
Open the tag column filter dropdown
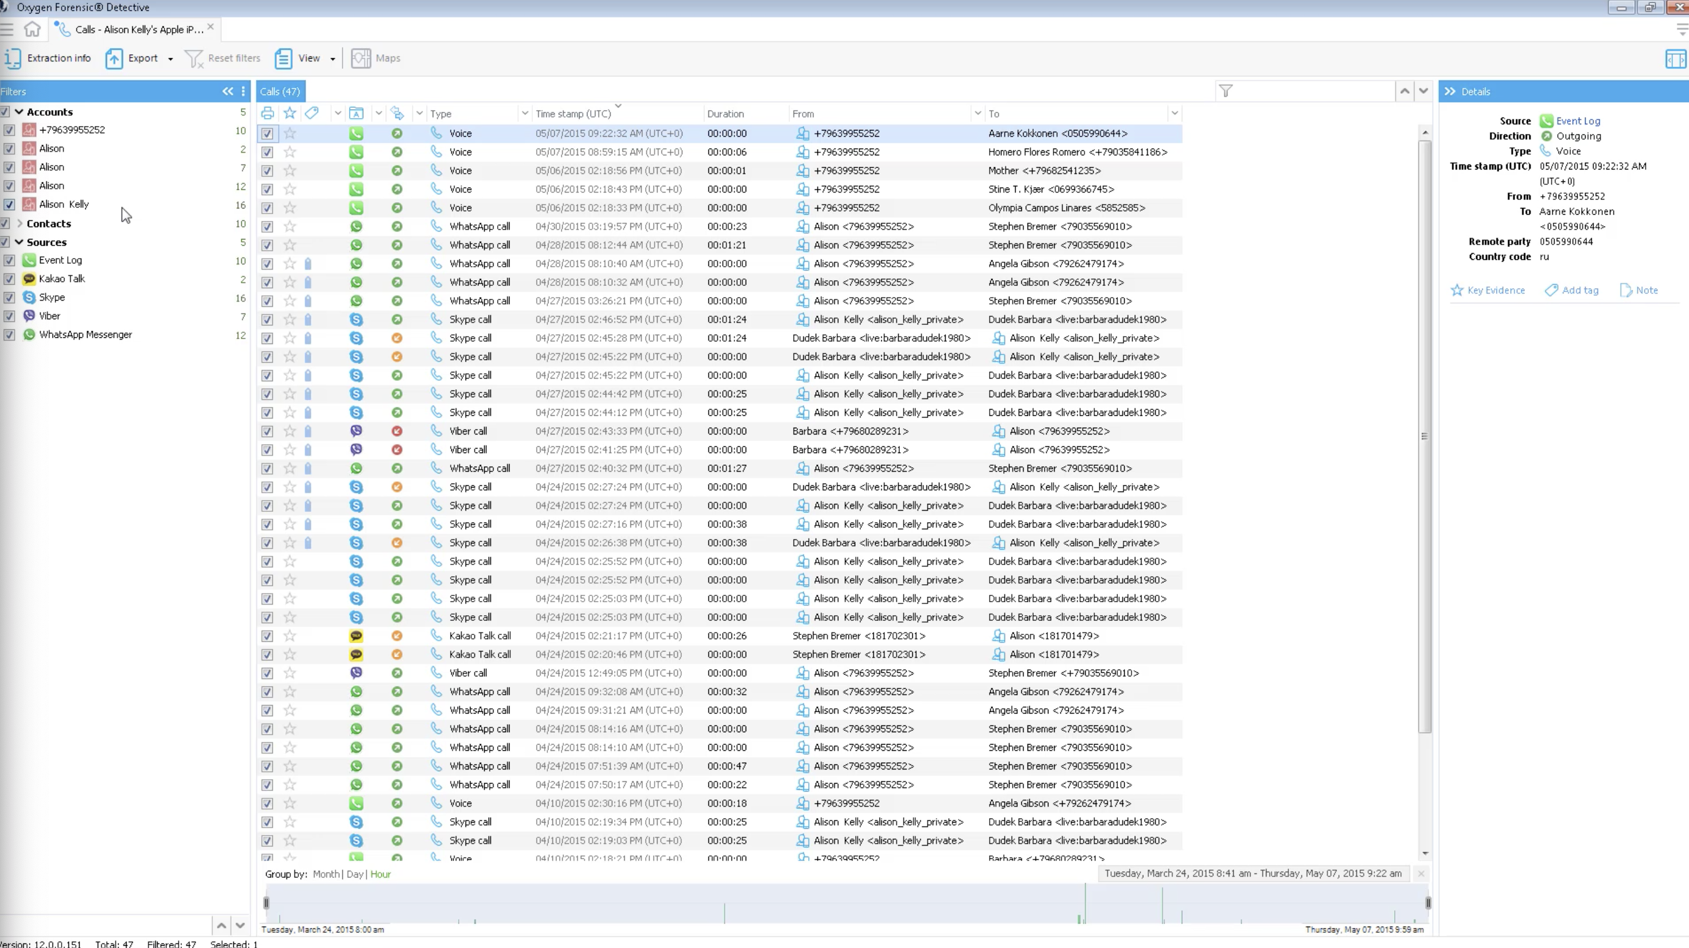pos(338,114)
